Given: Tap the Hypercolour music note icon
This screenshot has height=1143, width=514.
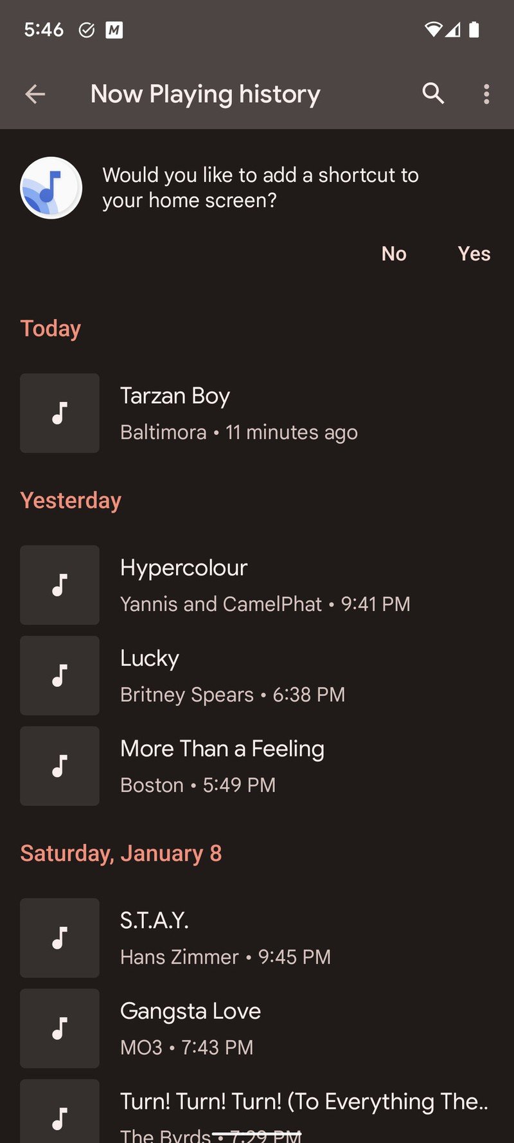Looking at the screenshot, I should tap(60, 585).
